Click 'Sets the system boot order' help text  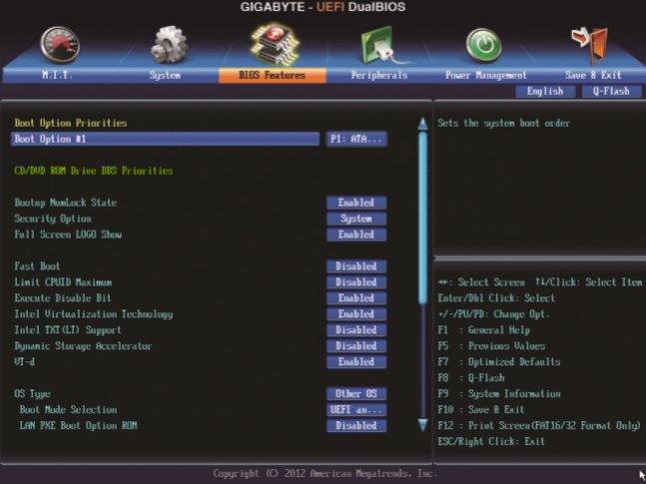click(503, 123)
